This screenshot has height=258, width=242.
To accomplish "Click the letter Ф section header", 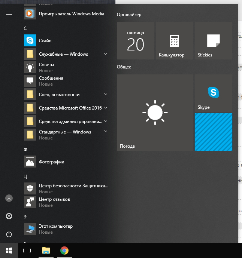I will (x=25, y=150).
